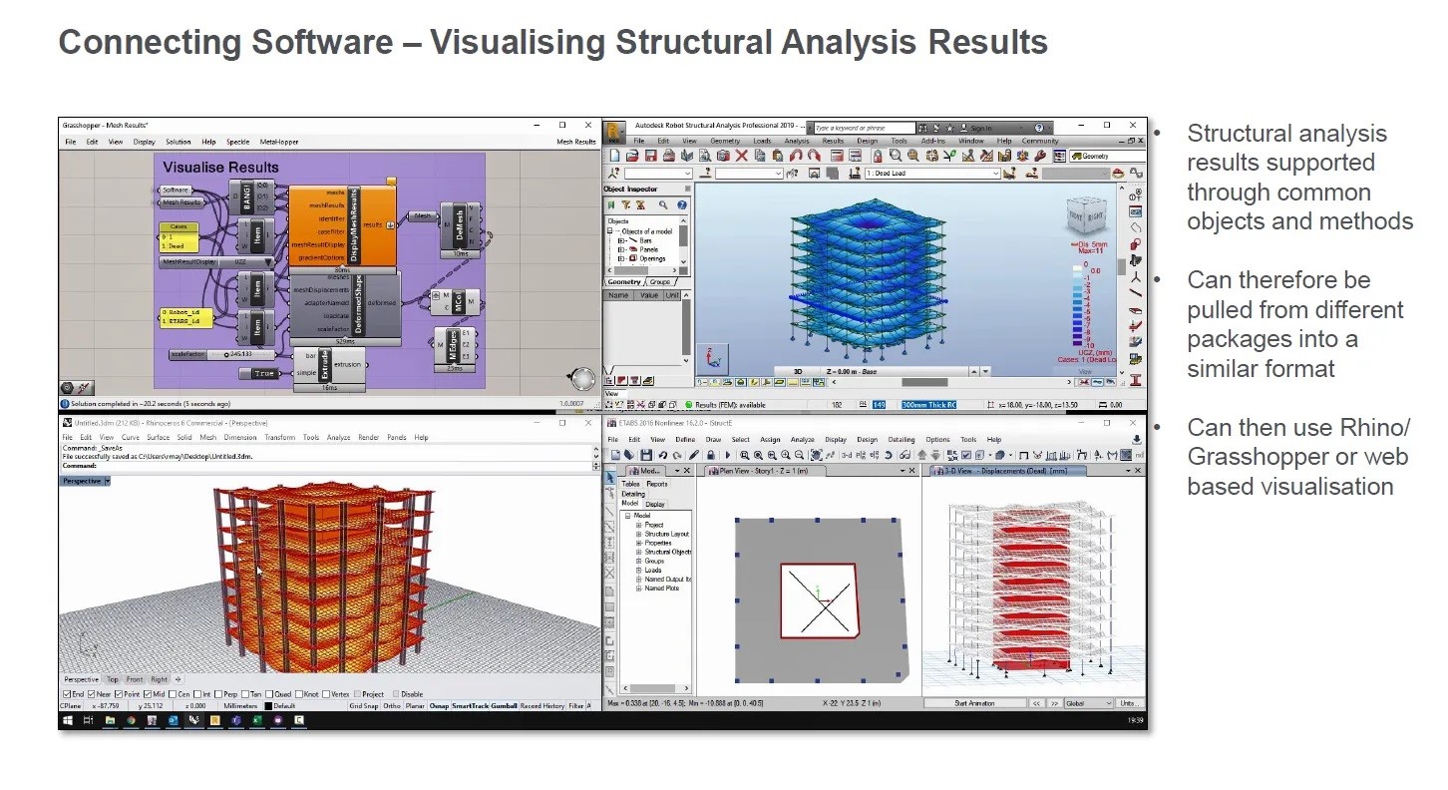This screenshot has width=1448, height=790.
Task: Expand the Panels node in Robot Object Inspector
Action: tap(621, 249)
